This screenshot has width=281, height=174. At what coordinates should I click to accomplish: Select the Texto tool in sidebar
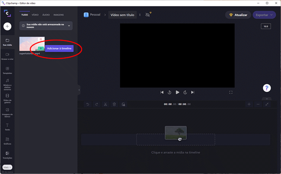click(x=7, y=127)
